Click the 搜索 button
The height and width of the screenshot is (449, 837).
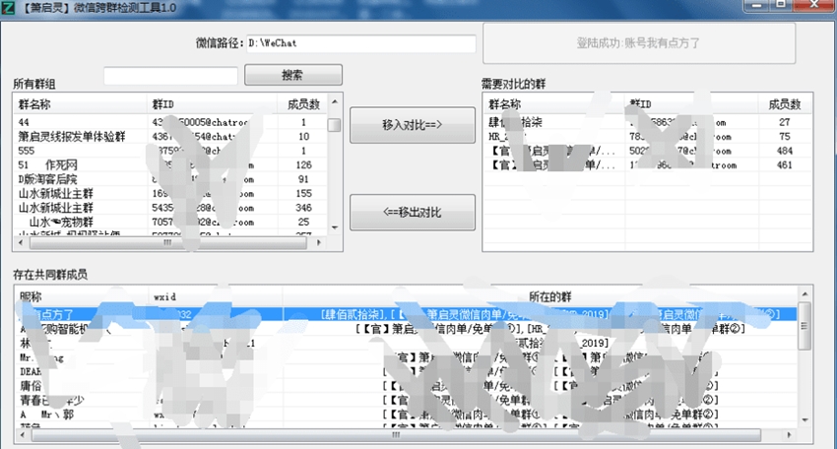point(293,75)
